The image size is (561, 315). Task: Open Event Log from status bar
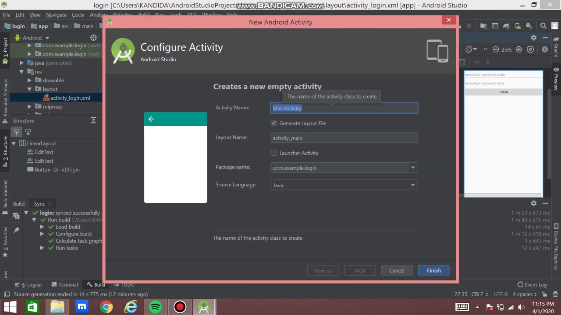(532, 284)
